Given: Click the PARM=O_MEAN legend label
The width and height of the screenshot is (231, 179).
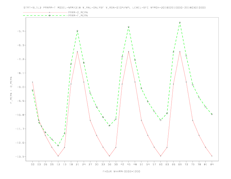Looking at the screenshot, I should click(78, 12).
